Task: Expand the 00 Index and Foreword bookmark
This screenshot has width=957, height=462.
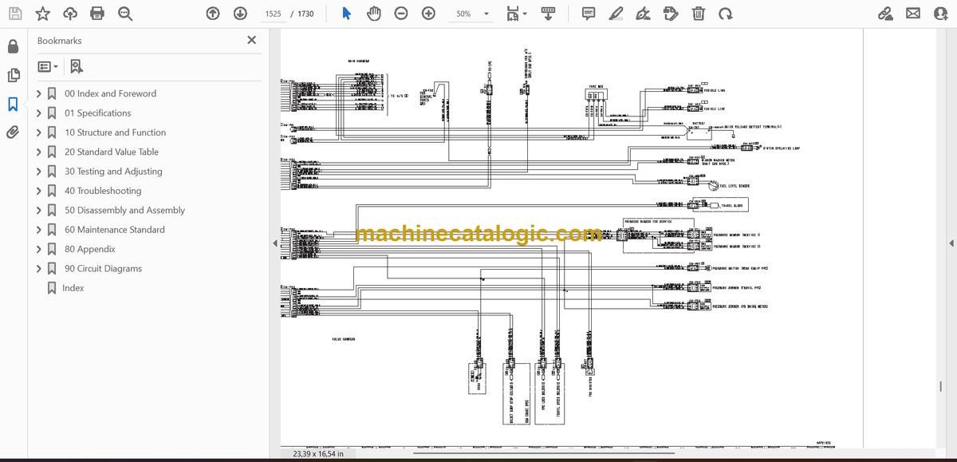Action: click(x=38, y=93)
